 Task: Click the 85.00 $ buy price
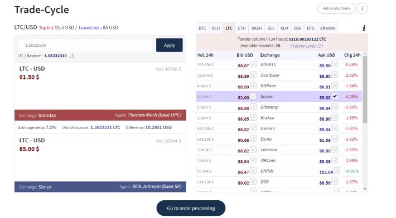pos(29,149)
